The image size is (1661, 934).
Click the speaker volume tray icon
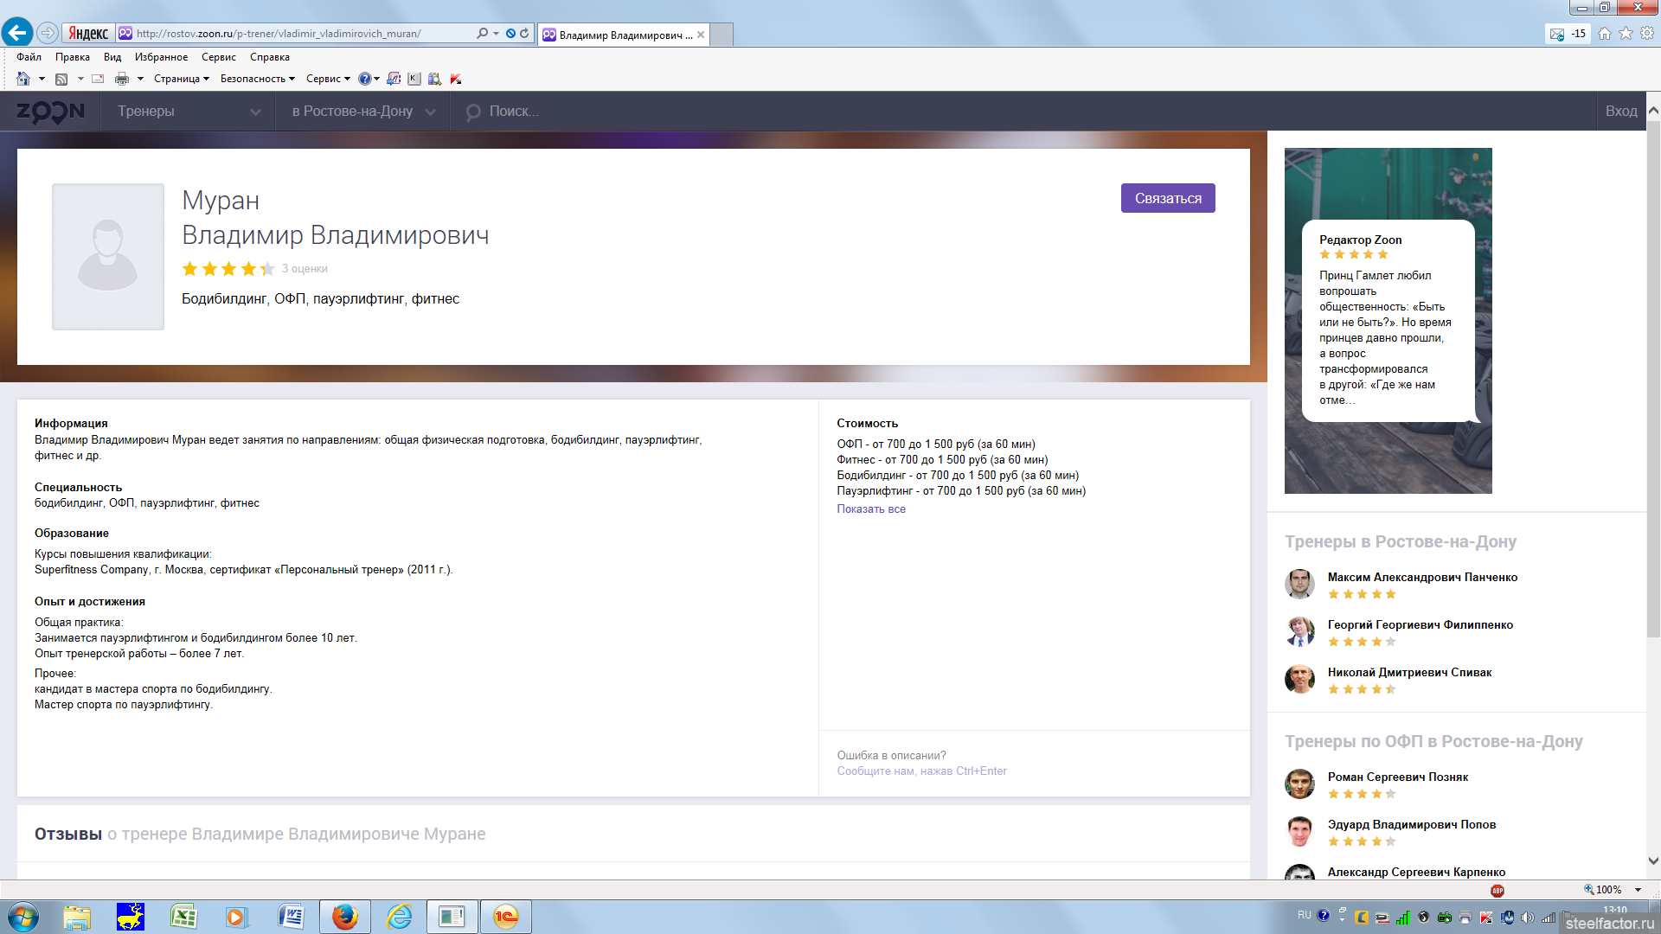[x=1528, y=918]
